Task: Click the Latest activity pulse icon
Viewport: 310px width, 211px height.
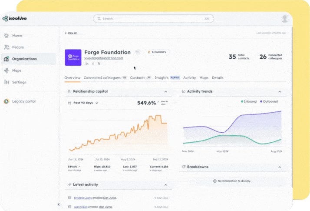Action: tap(69, 184)
